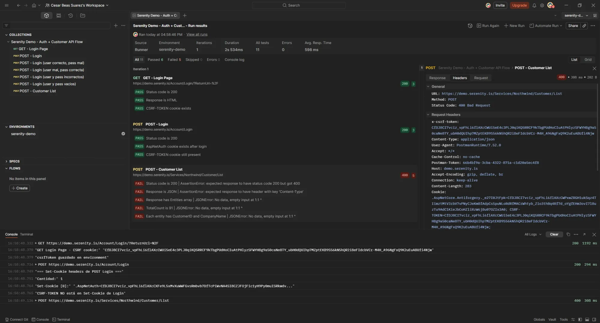Image resolution: width=600 pixels, height=323 pixels.
Task: Open the folder panel icon in sidebar
Action: (x=82, y=16)
